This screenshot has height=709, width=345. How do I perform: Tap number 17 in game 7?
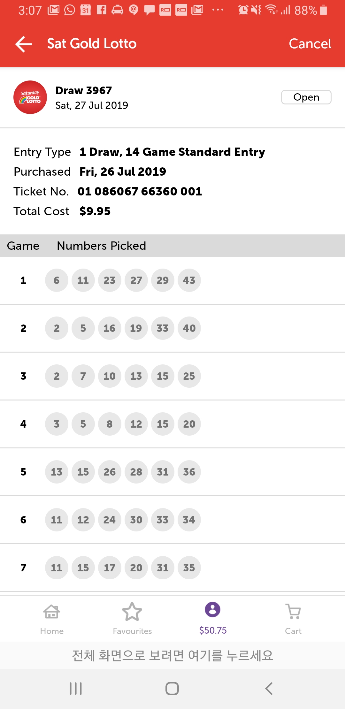coord(110,568)
